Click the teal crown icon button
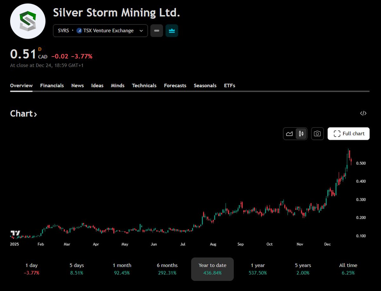Image resolution: width=381 pixels, height=291 pixels. click(172, 30)
